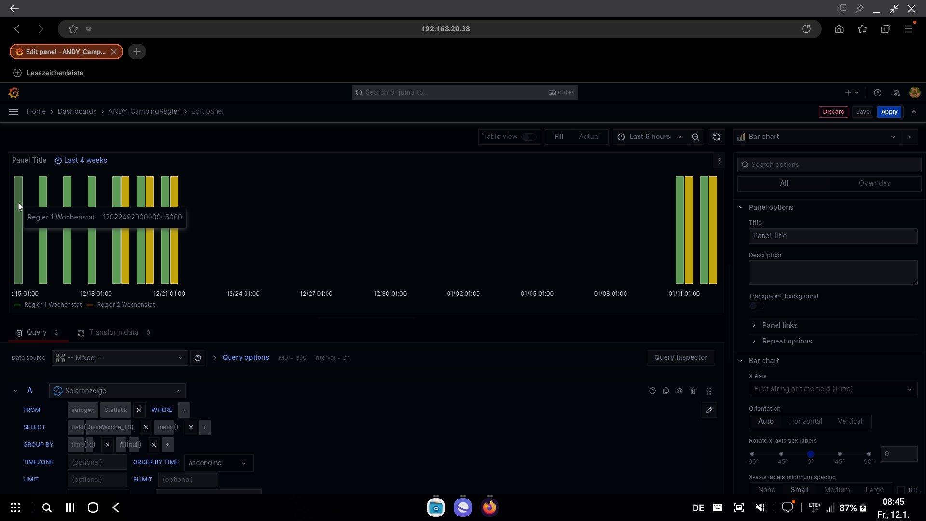This screenshot has height=521, width=926.
Task: Open data source help icon
Action: click(198, 358)
